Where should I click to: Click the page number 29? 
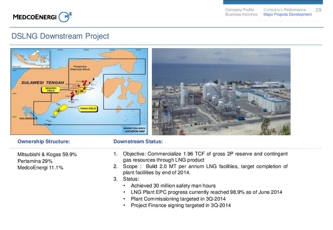pyautogui.click(x=318, y=10)
